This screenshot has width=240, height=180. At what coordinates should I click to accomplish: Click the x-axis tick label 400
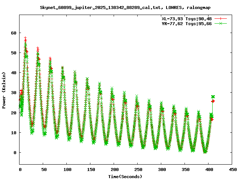[209, 169]
